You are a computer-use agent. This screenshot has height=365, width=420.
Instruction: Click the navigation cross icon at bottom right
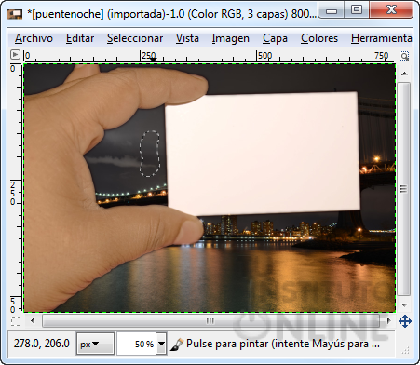pyautogui.click(x=405, y=321)
